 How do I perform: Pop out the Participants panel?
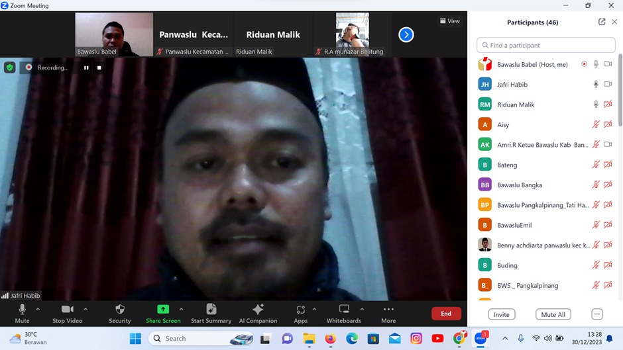[x=602, y=22]
